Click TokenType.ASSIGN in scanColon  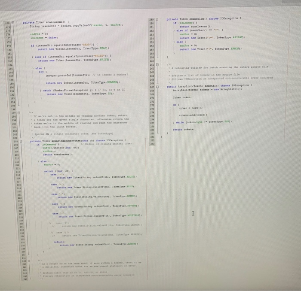coord(230,37)
